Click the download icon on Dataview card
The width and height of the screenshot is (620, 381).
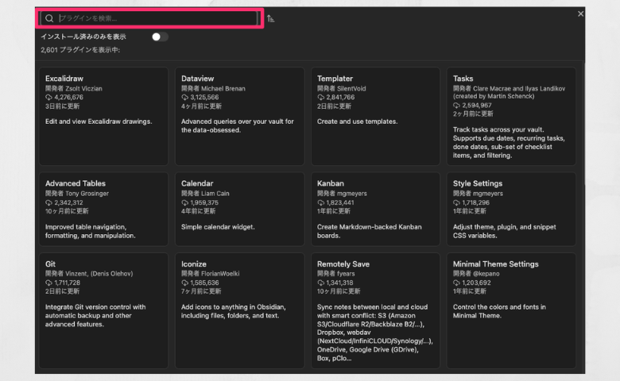point(184,97)
